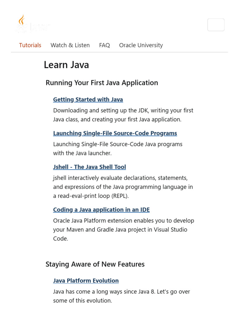The width and height of the screenshot is (239, 318).
Task: Click the description about downloading the JDK
Action: click(123, 115)
